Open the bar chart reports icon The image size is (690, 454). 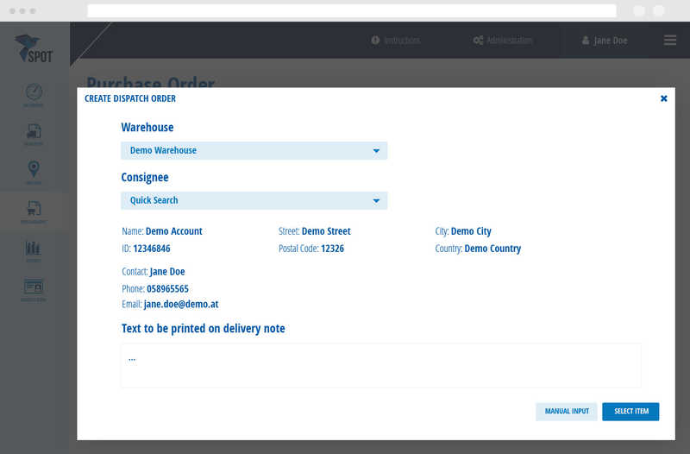(x=34, y=249)
